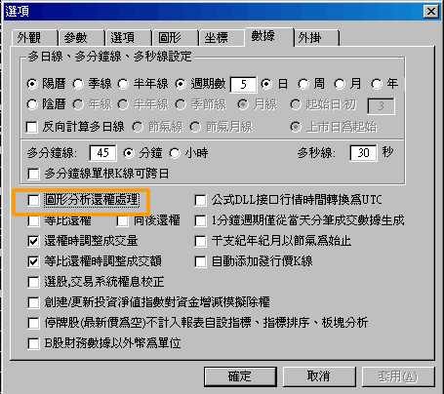
Task: Go to the 外掛 tab
Action: click(x=316, y=38)
